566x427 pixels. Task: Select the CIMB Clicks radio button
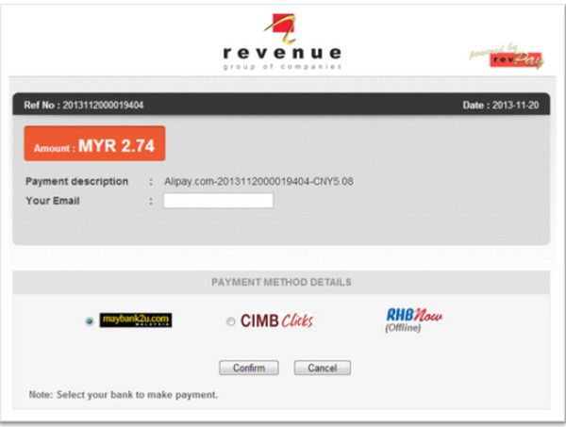point(231,321)
